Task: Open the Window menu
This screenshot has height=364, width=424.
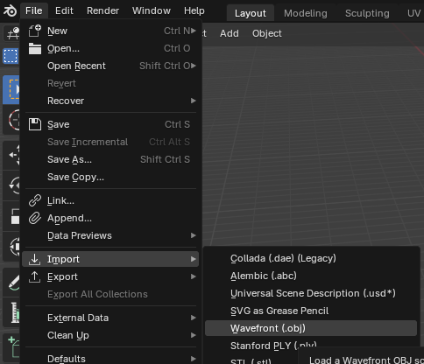Action: pyautogui.click(x=152, y=10)
